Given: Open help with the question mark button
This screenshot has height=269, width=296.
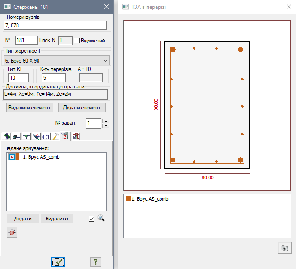Looking at the screenshot, I should pyautogui.click(x=94, y=262).
